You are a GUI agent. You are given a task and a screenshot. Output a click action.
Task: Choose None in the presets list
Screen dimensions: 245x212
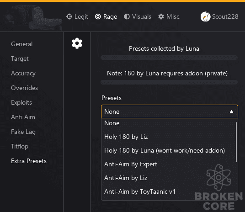168,123
